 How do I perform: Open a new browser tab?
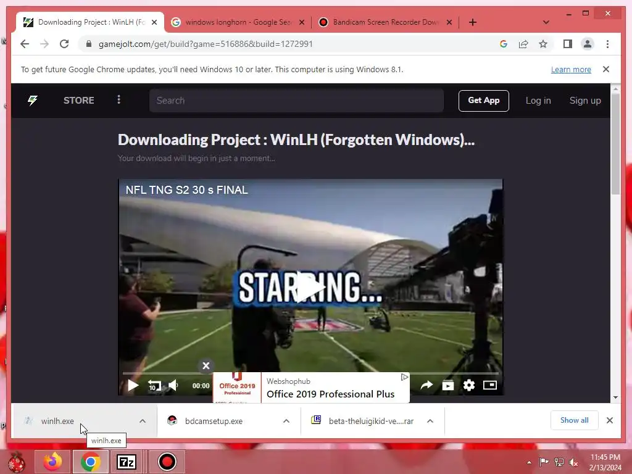pyautogui.click(x=473, y=22)
